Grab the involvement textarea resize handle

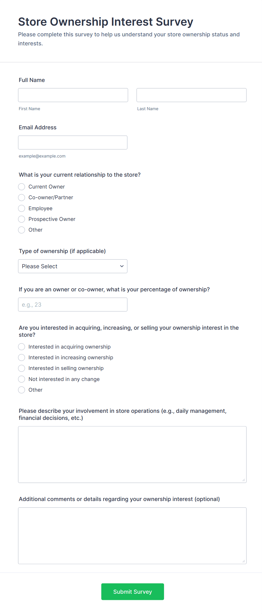point(244,480)
